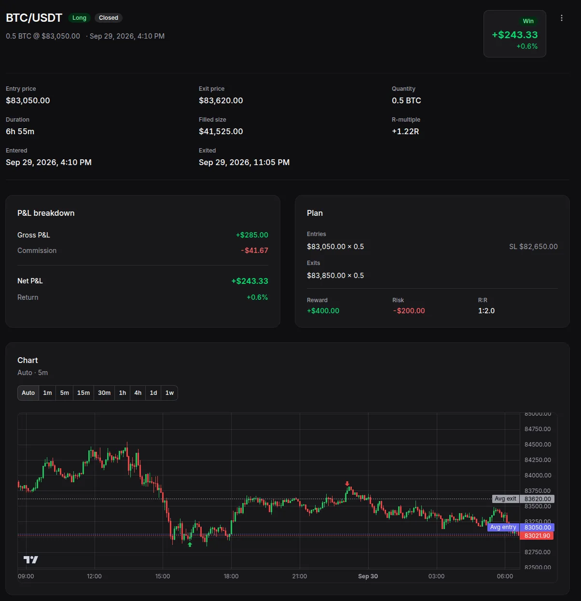Switch chart to 1w timeframe
Image resolution: width=581 pixels, height=601 pixels.
[169, 393]
